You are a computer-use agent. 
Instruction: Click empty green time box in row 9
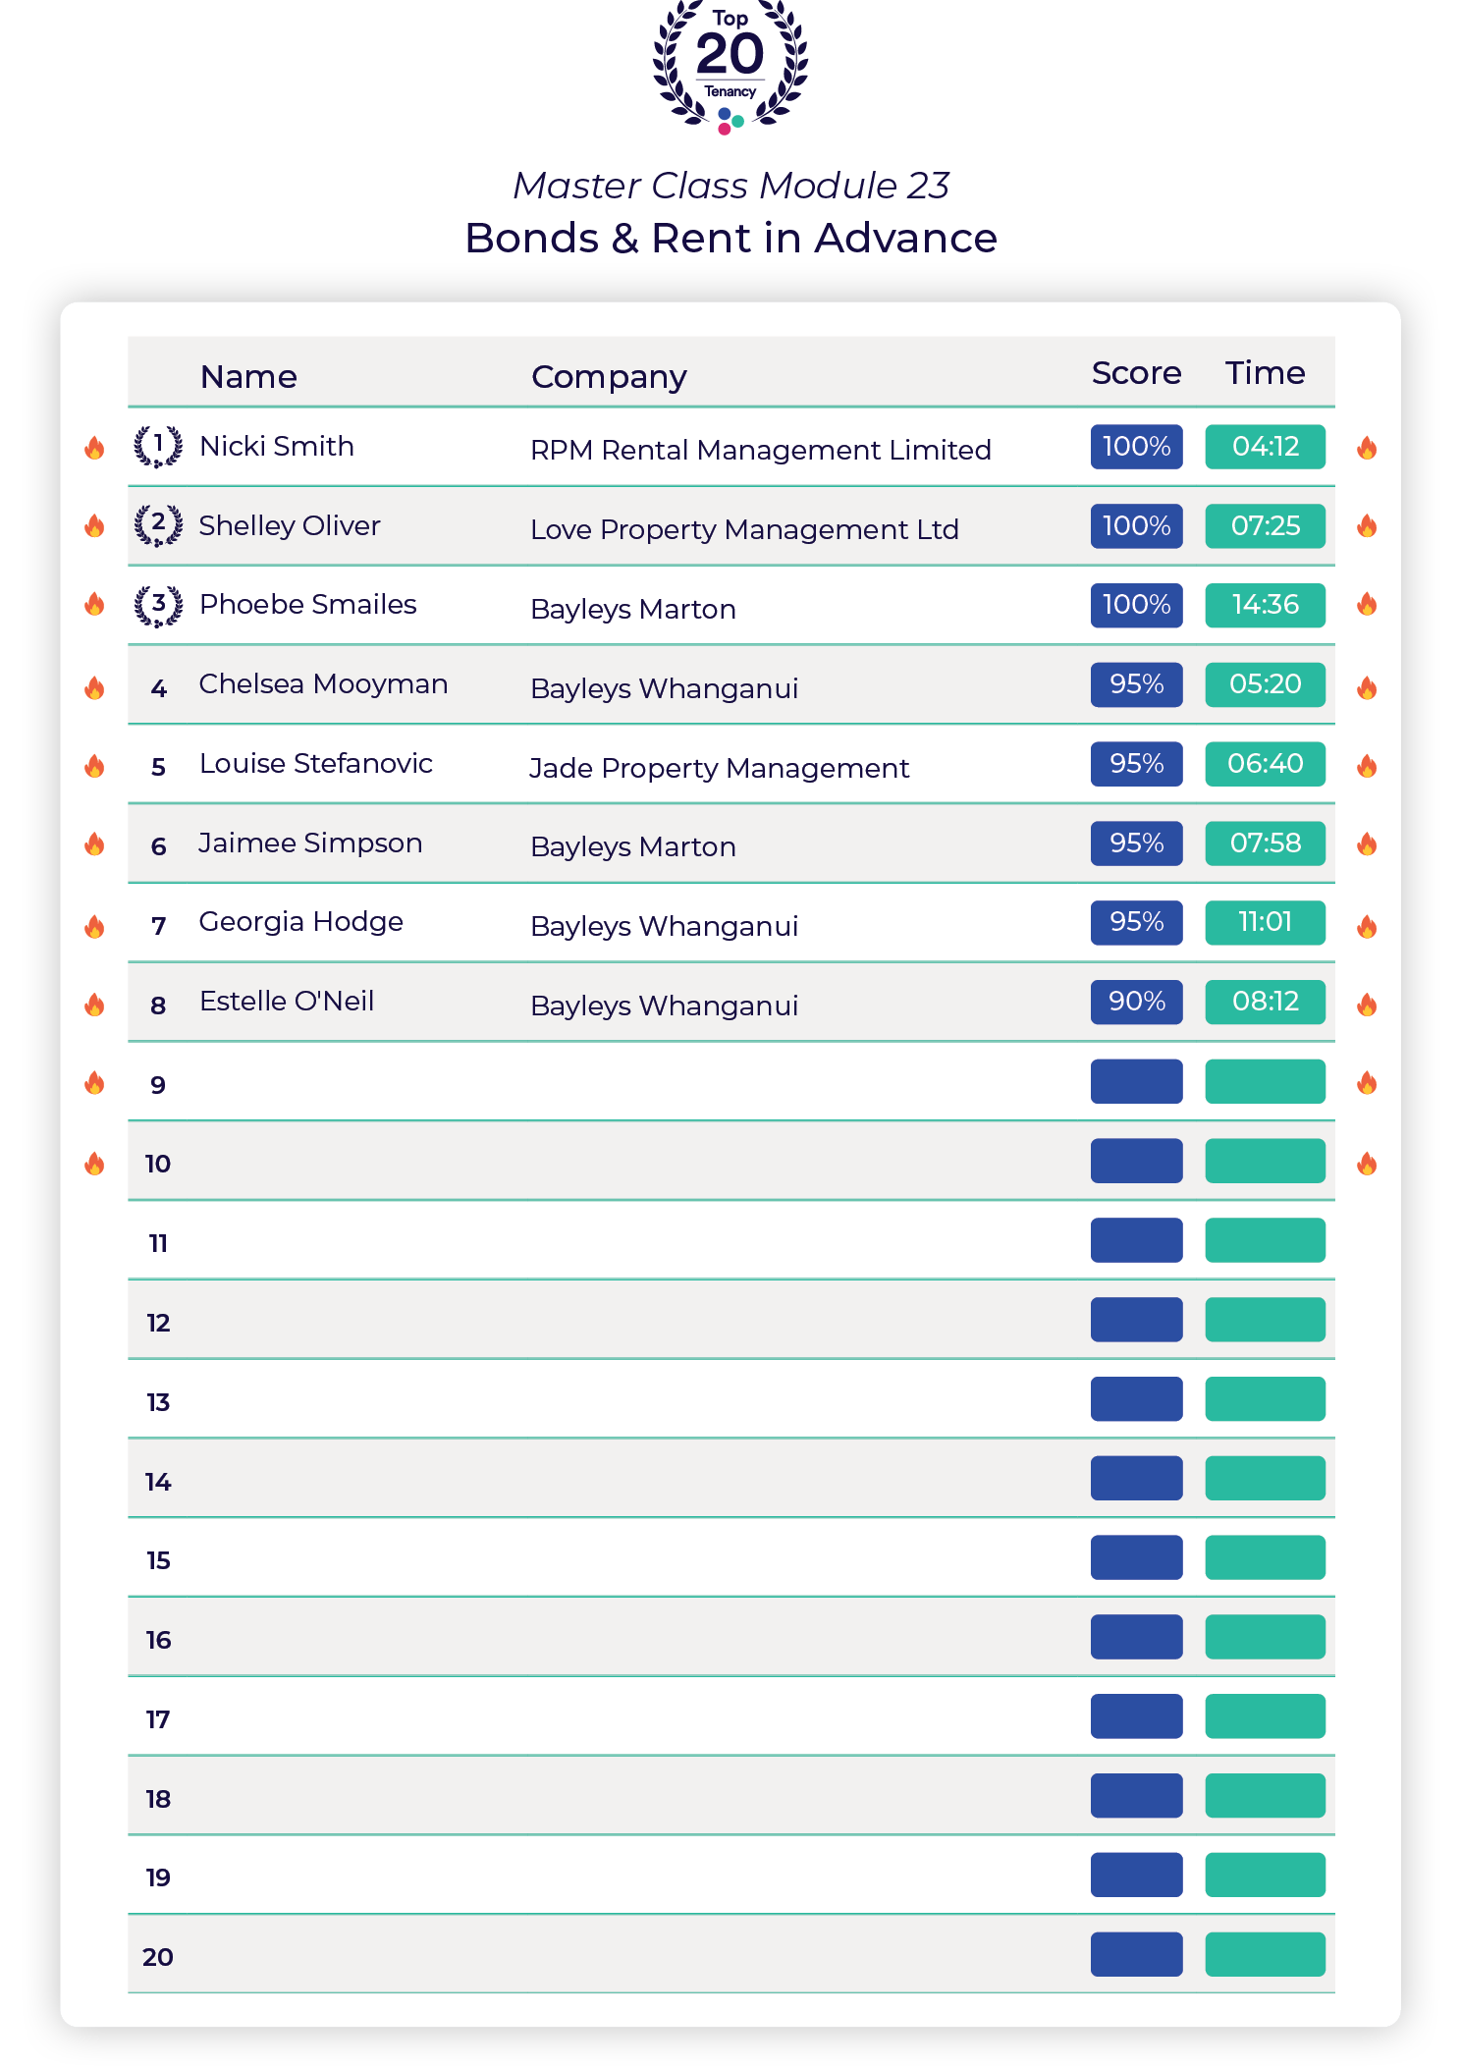click(x=1265, y=1081)
